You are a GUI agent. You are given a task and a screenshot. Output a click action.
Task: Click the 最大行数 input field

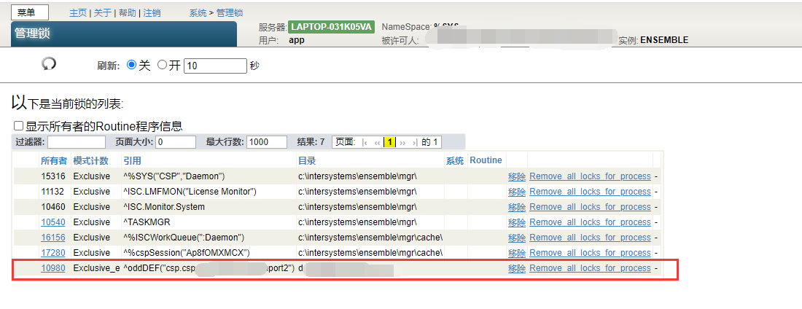click(x=268, y=142)
